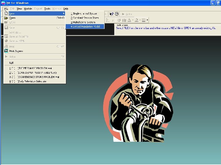The image size is (221, 165).
Task: Click the circular target icon in format toolbar
Action: tap(119, 20)
